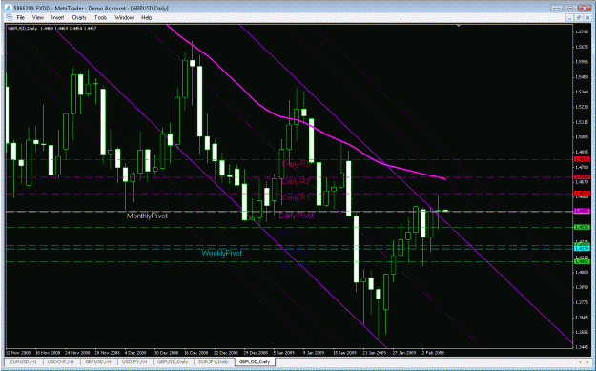The height and width of the screenshot is (371, 596).
Task: Switch to the USDJPY,H4 chart tab
Action: tap(135, 361)
